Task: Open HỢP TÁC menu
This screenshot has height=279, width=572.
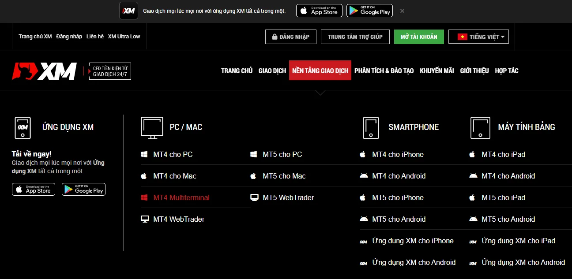Action: coord(507,71)
